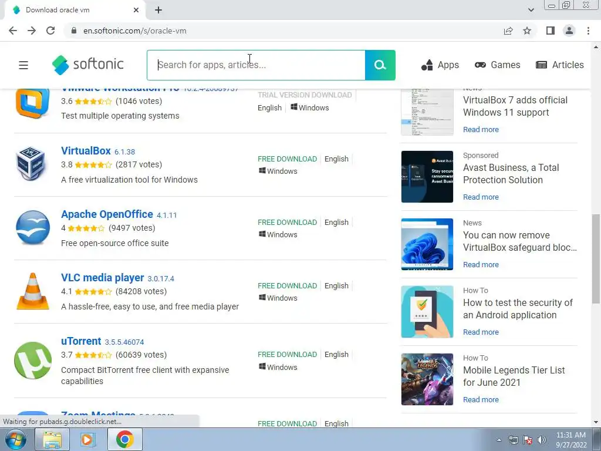Expand the tab search dropdown
The height and width of the screenshot is (451, 601).
[x=531, y=11]
